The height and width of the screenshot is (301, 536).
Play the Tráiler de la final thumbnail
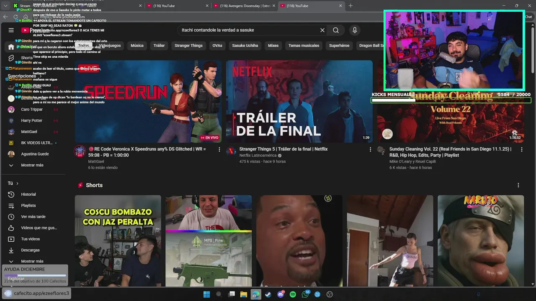[x=299, y=102]
